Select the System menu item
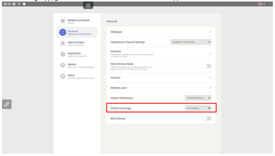 [77, 65]
